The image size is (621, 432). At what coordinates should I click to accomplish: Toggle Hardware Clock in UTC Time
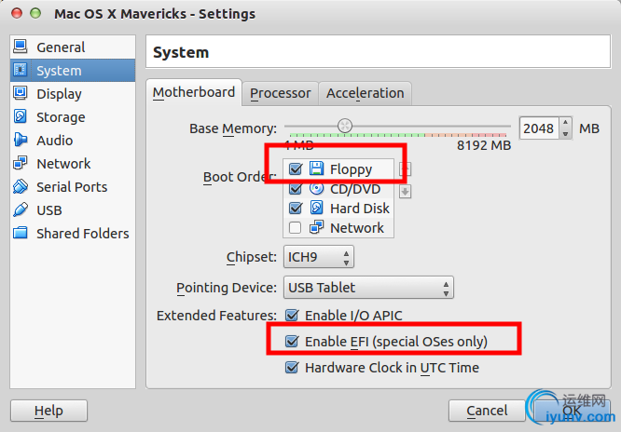(x=293, y=368)
